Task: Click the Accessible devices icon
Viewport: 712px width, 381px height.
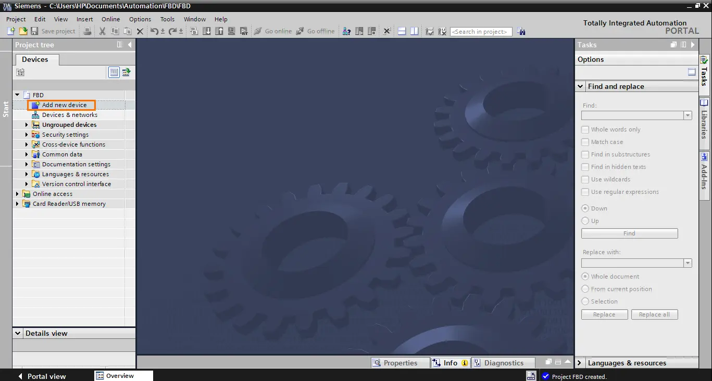Action: click(x=346, y=31)
